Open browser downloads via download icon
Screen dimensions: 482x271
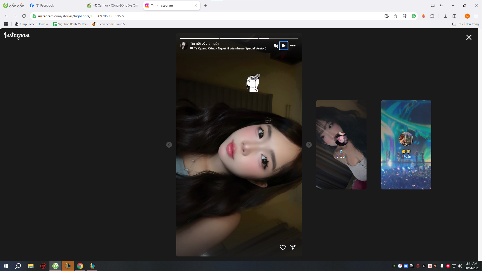(x=445, y=16)
